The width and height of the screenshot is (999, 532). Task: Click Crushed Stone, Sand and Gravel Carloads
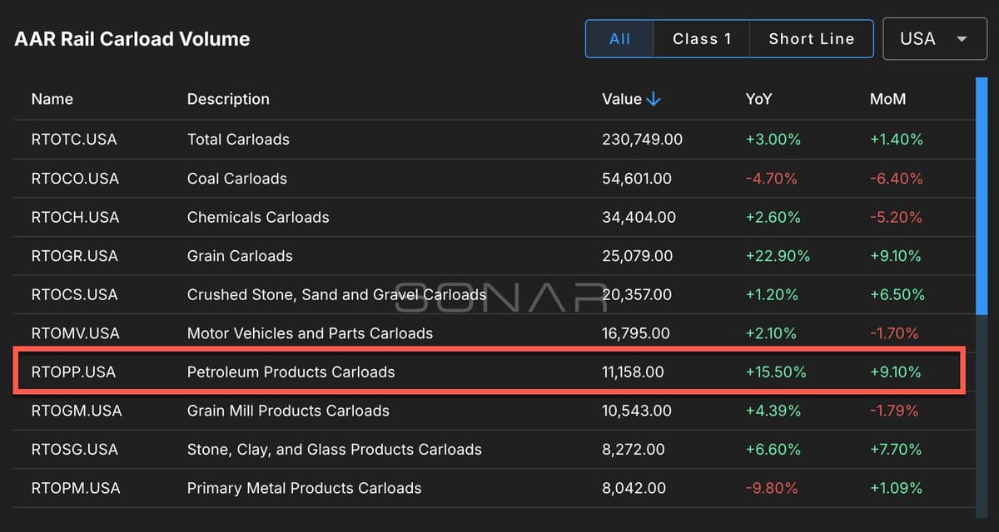pyautogui.click(x=336, y=294)
